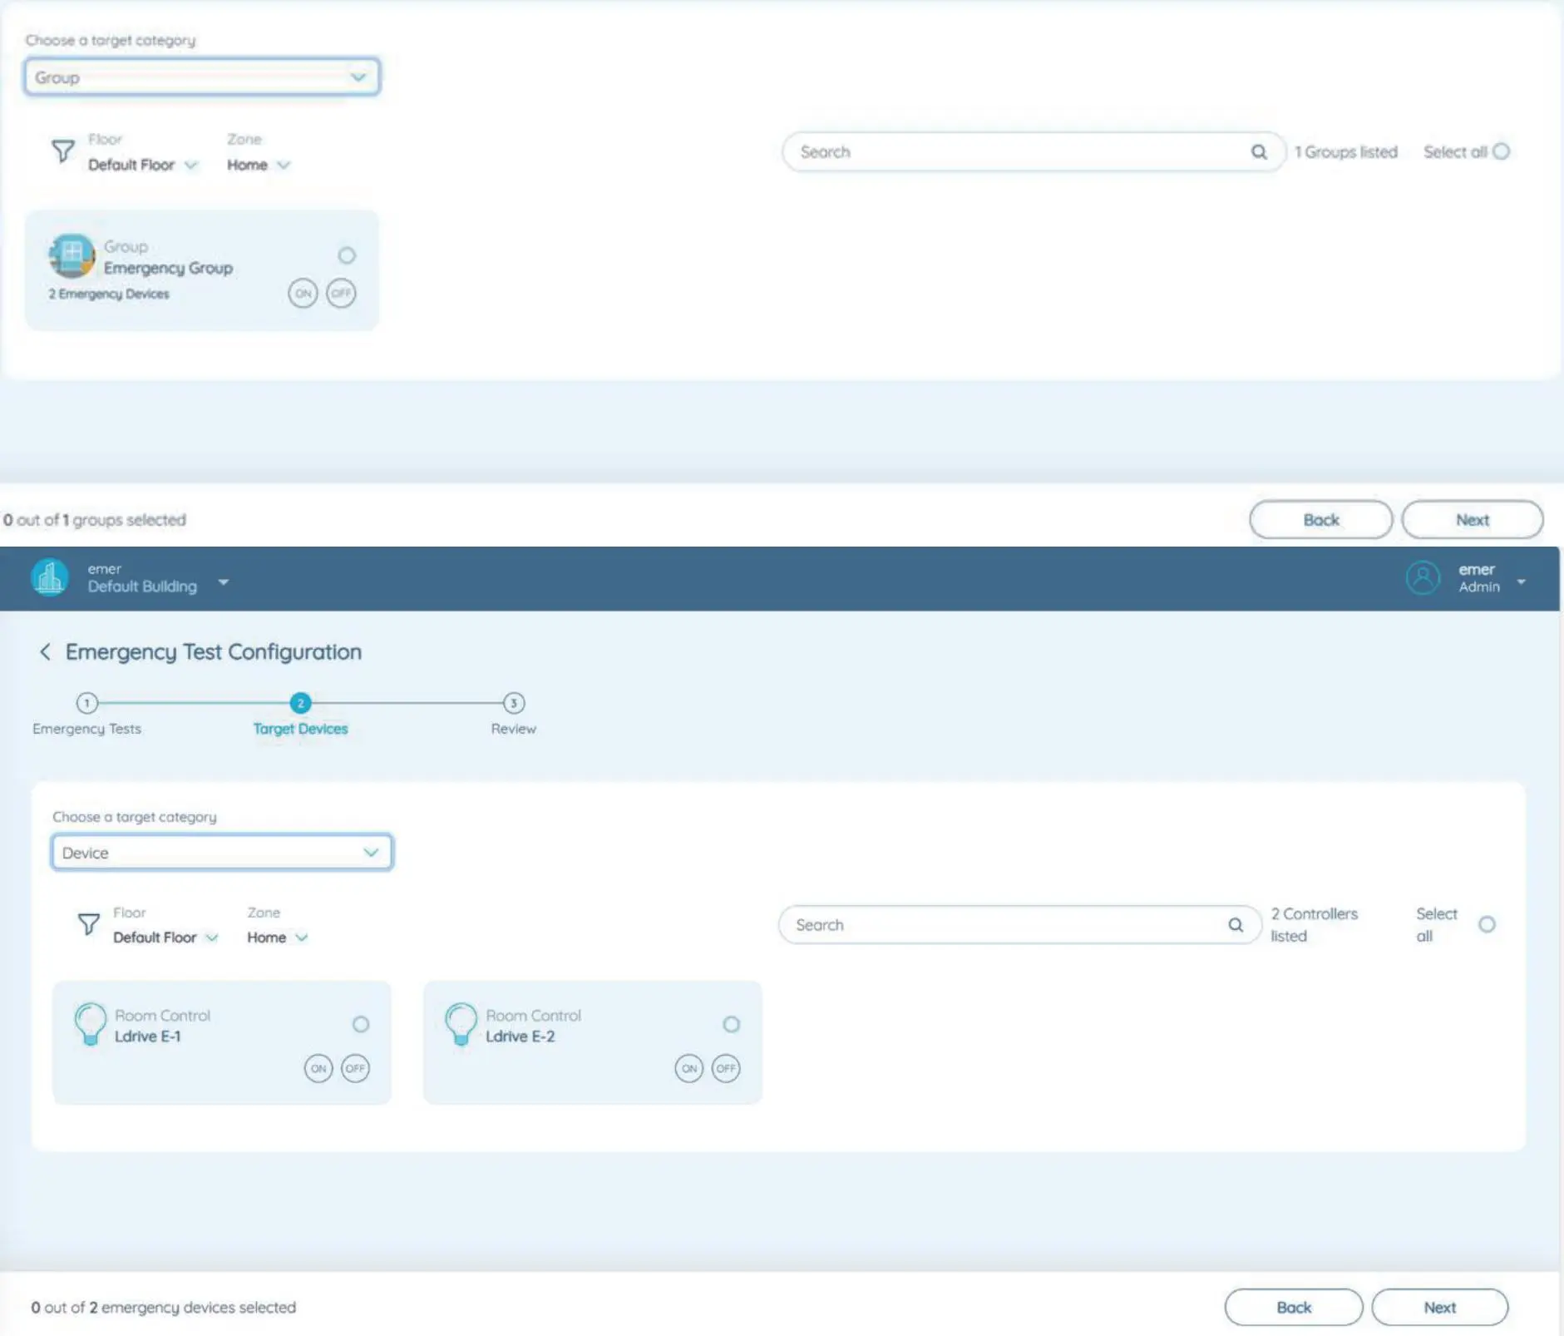Expand the Home zone filter in Groups section
Image resolution: width=1564 pixels, height=1336 pixels.
coord(259,166)
